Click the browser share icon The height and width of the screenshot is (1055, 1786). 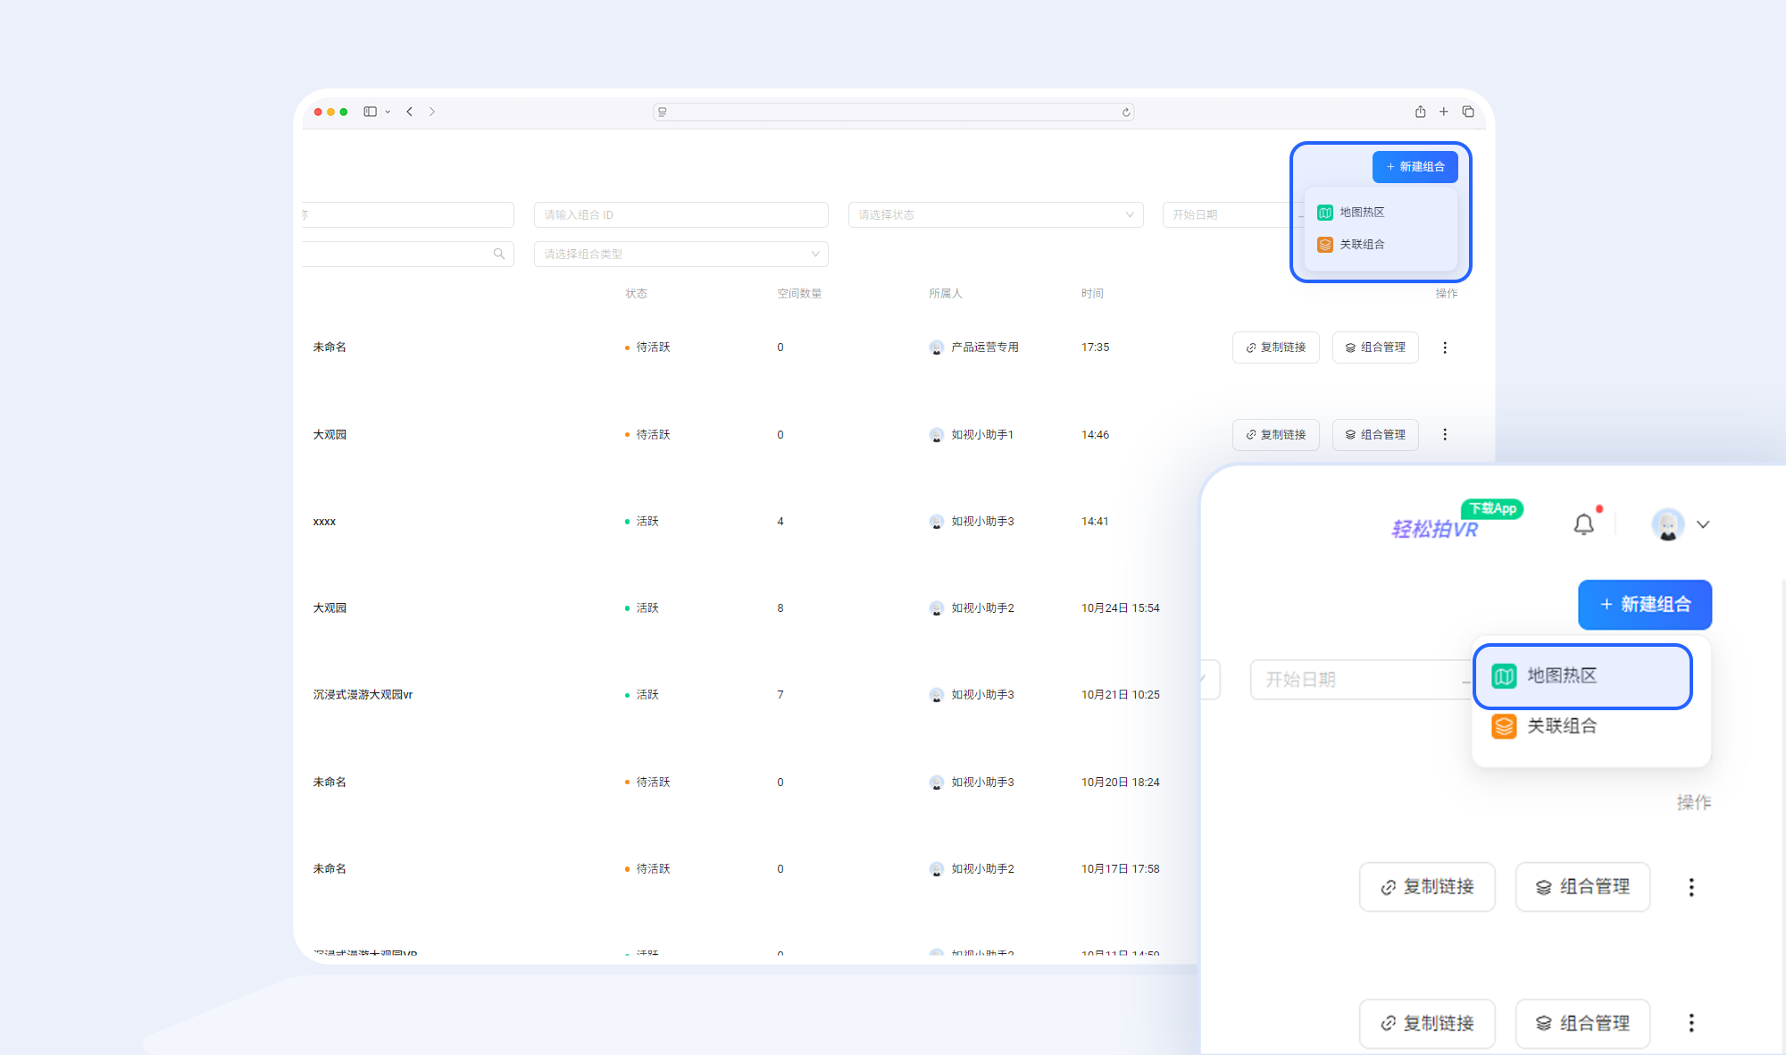pos(1420,112)
